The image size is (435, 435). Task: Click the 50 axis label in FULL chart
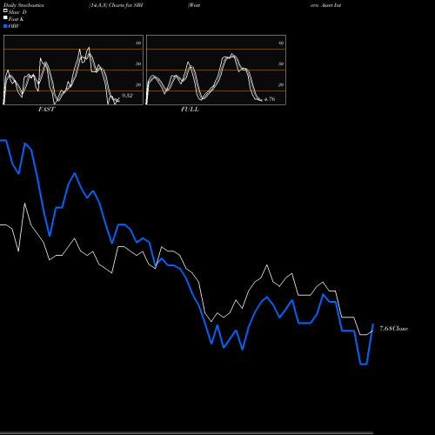pos(281,64)
